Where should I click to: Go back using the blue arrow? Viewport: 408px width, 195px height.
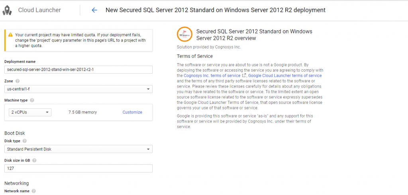tap(94, 10)
